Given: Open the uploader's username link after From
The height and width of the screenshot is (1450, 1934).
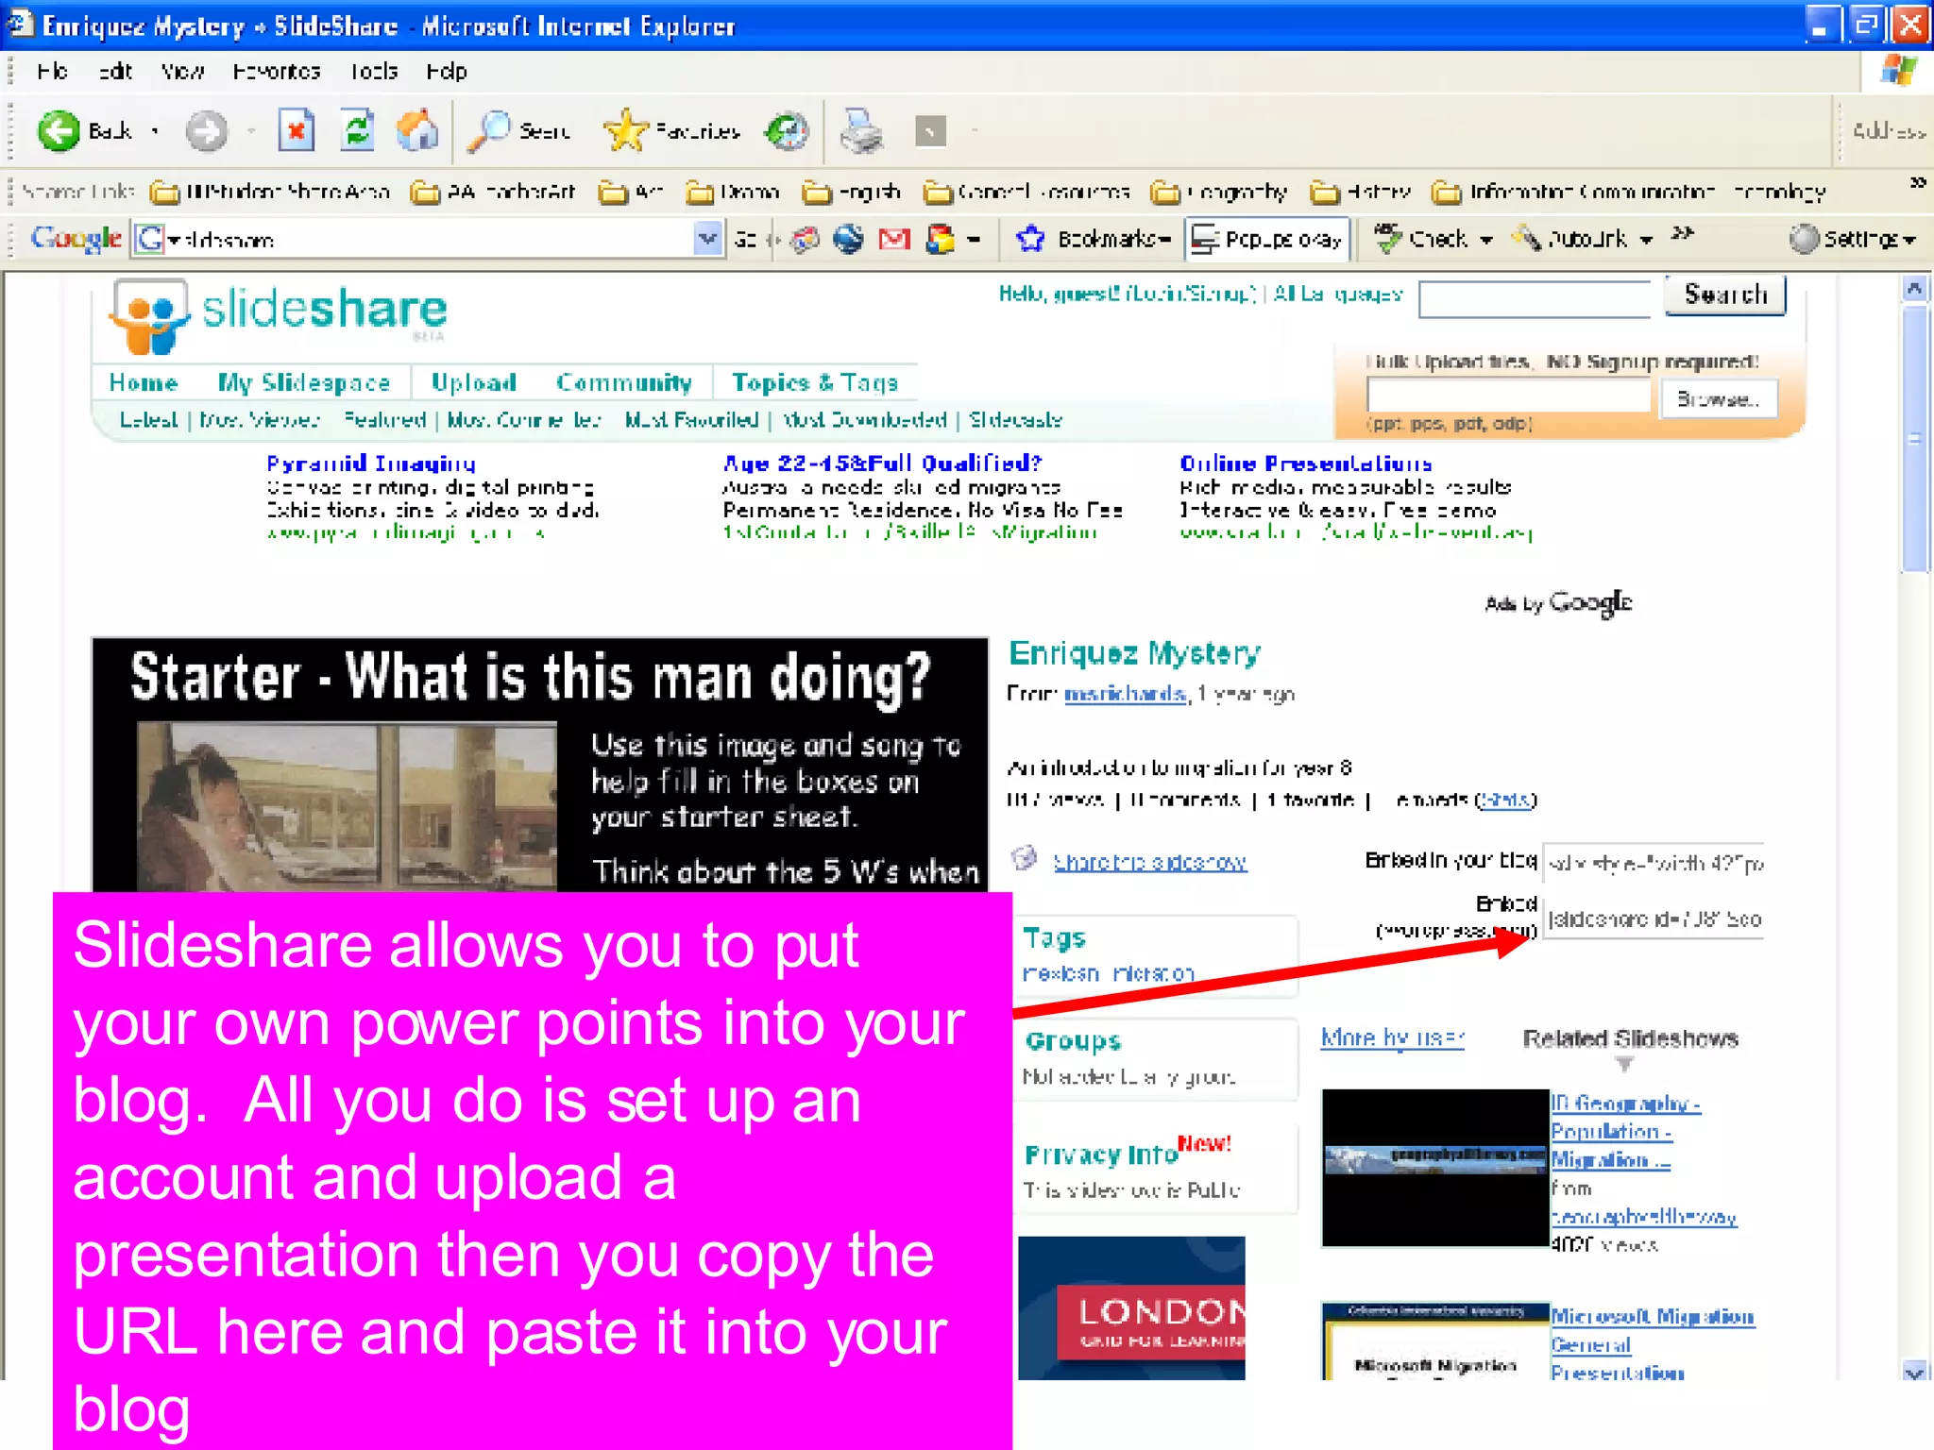Looking at the screenshot, I should click(x=1125, y=694).
